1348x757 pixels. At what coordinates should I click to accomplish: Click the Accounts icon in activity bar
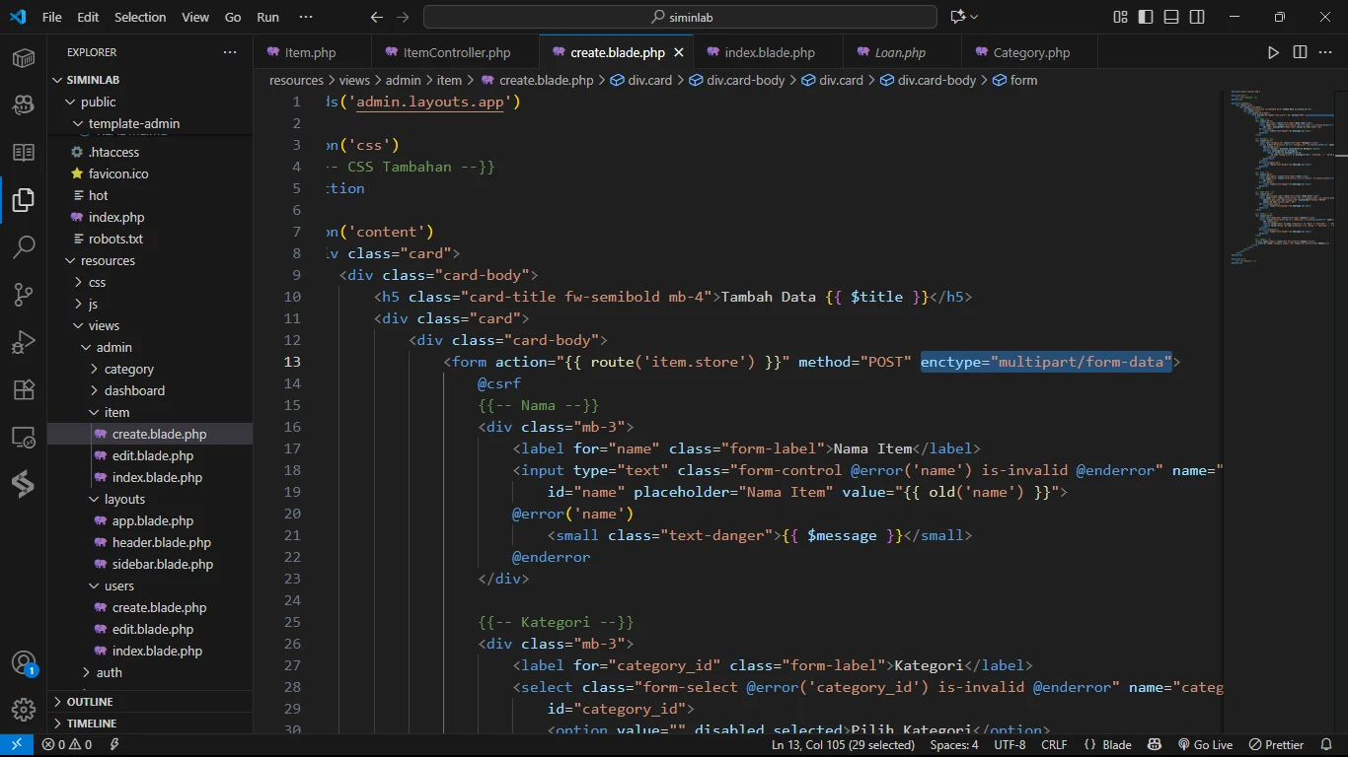pyautogui.click(x=24, y=663)
